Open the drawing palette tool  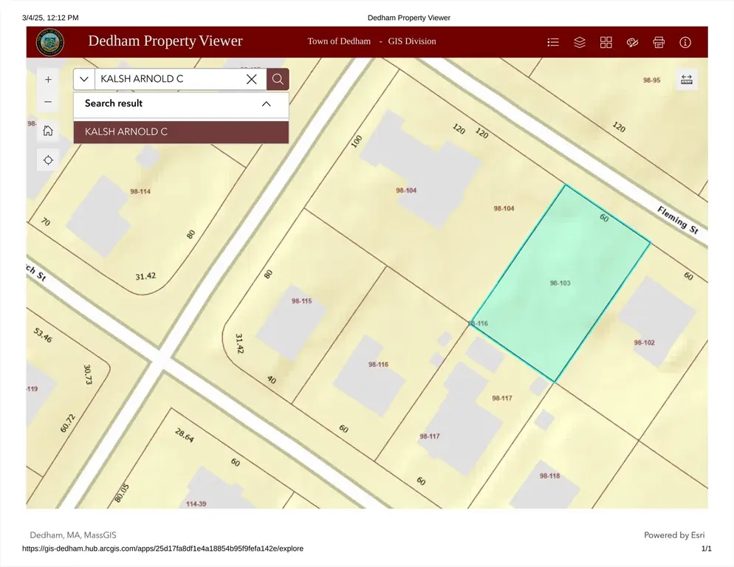coord(632,42)
